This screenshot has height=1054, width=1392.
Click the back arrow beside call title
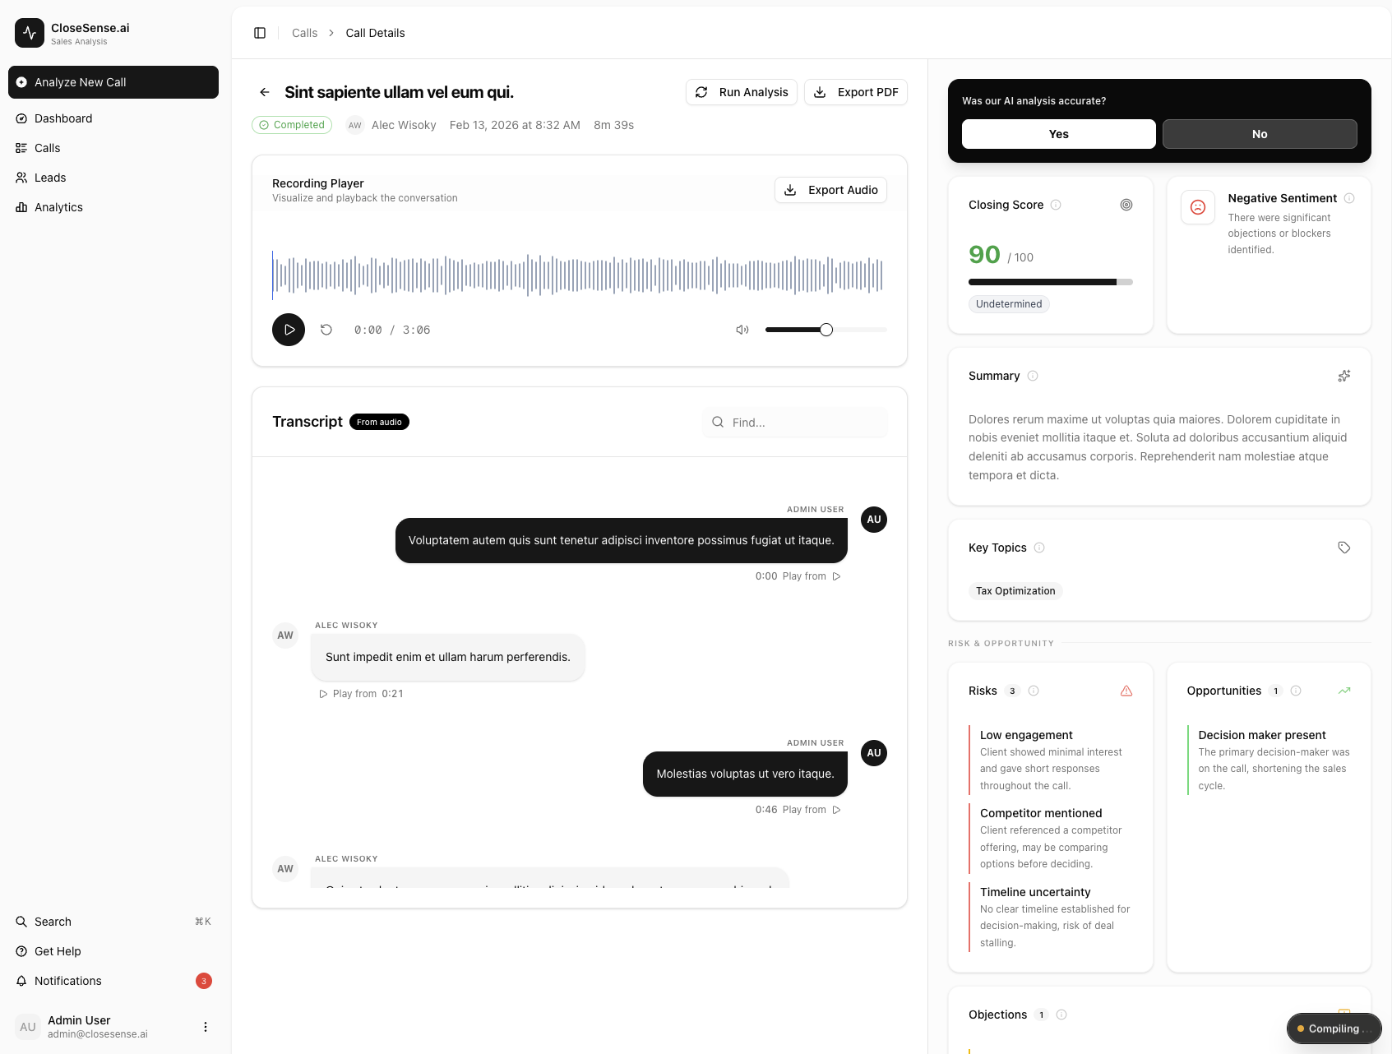(265, 92)
